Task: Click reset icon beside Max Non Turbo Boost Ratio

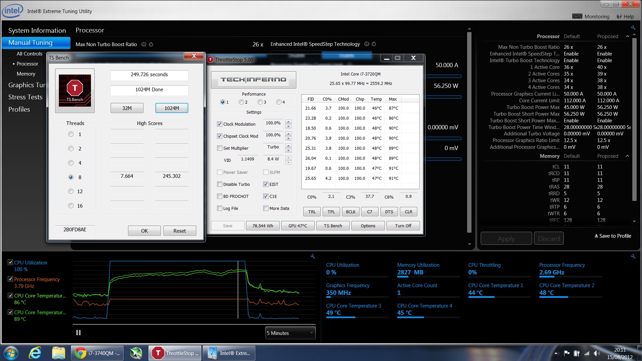Action: tap(151, 44)
